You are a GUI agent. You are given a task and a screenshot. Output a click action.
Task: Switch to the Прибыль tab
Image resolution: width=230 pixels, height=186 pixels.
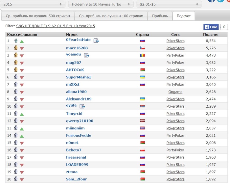pos(160,16)
